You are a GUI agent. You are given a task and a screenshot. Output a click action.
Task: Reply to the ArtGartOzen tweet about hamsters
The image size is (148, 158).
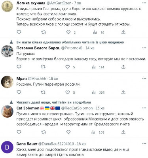pos(19,32)
